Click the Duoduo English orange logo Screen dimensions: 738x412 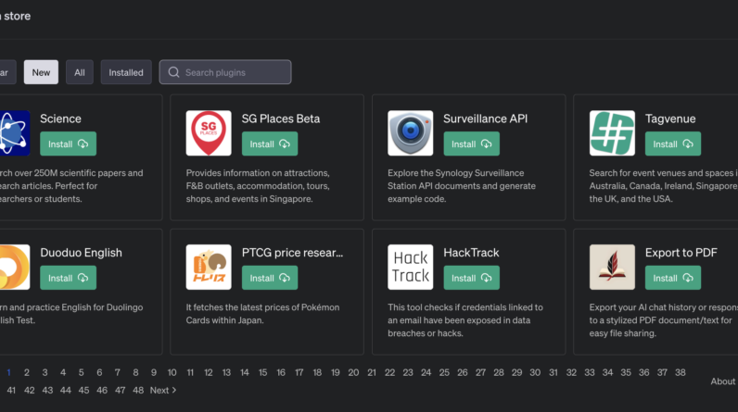(14, 267)
